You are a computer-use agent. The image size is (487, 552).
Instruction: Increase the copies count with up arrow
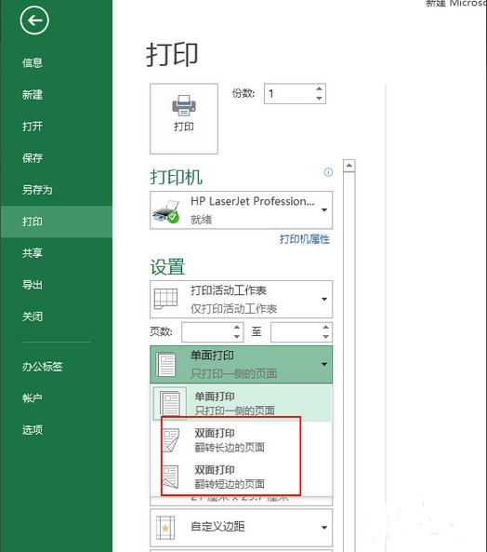319,89
